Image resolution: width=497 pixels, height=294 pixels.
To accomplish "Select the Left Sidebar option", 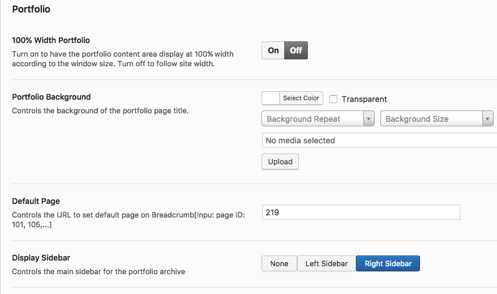I will (327, 263).
